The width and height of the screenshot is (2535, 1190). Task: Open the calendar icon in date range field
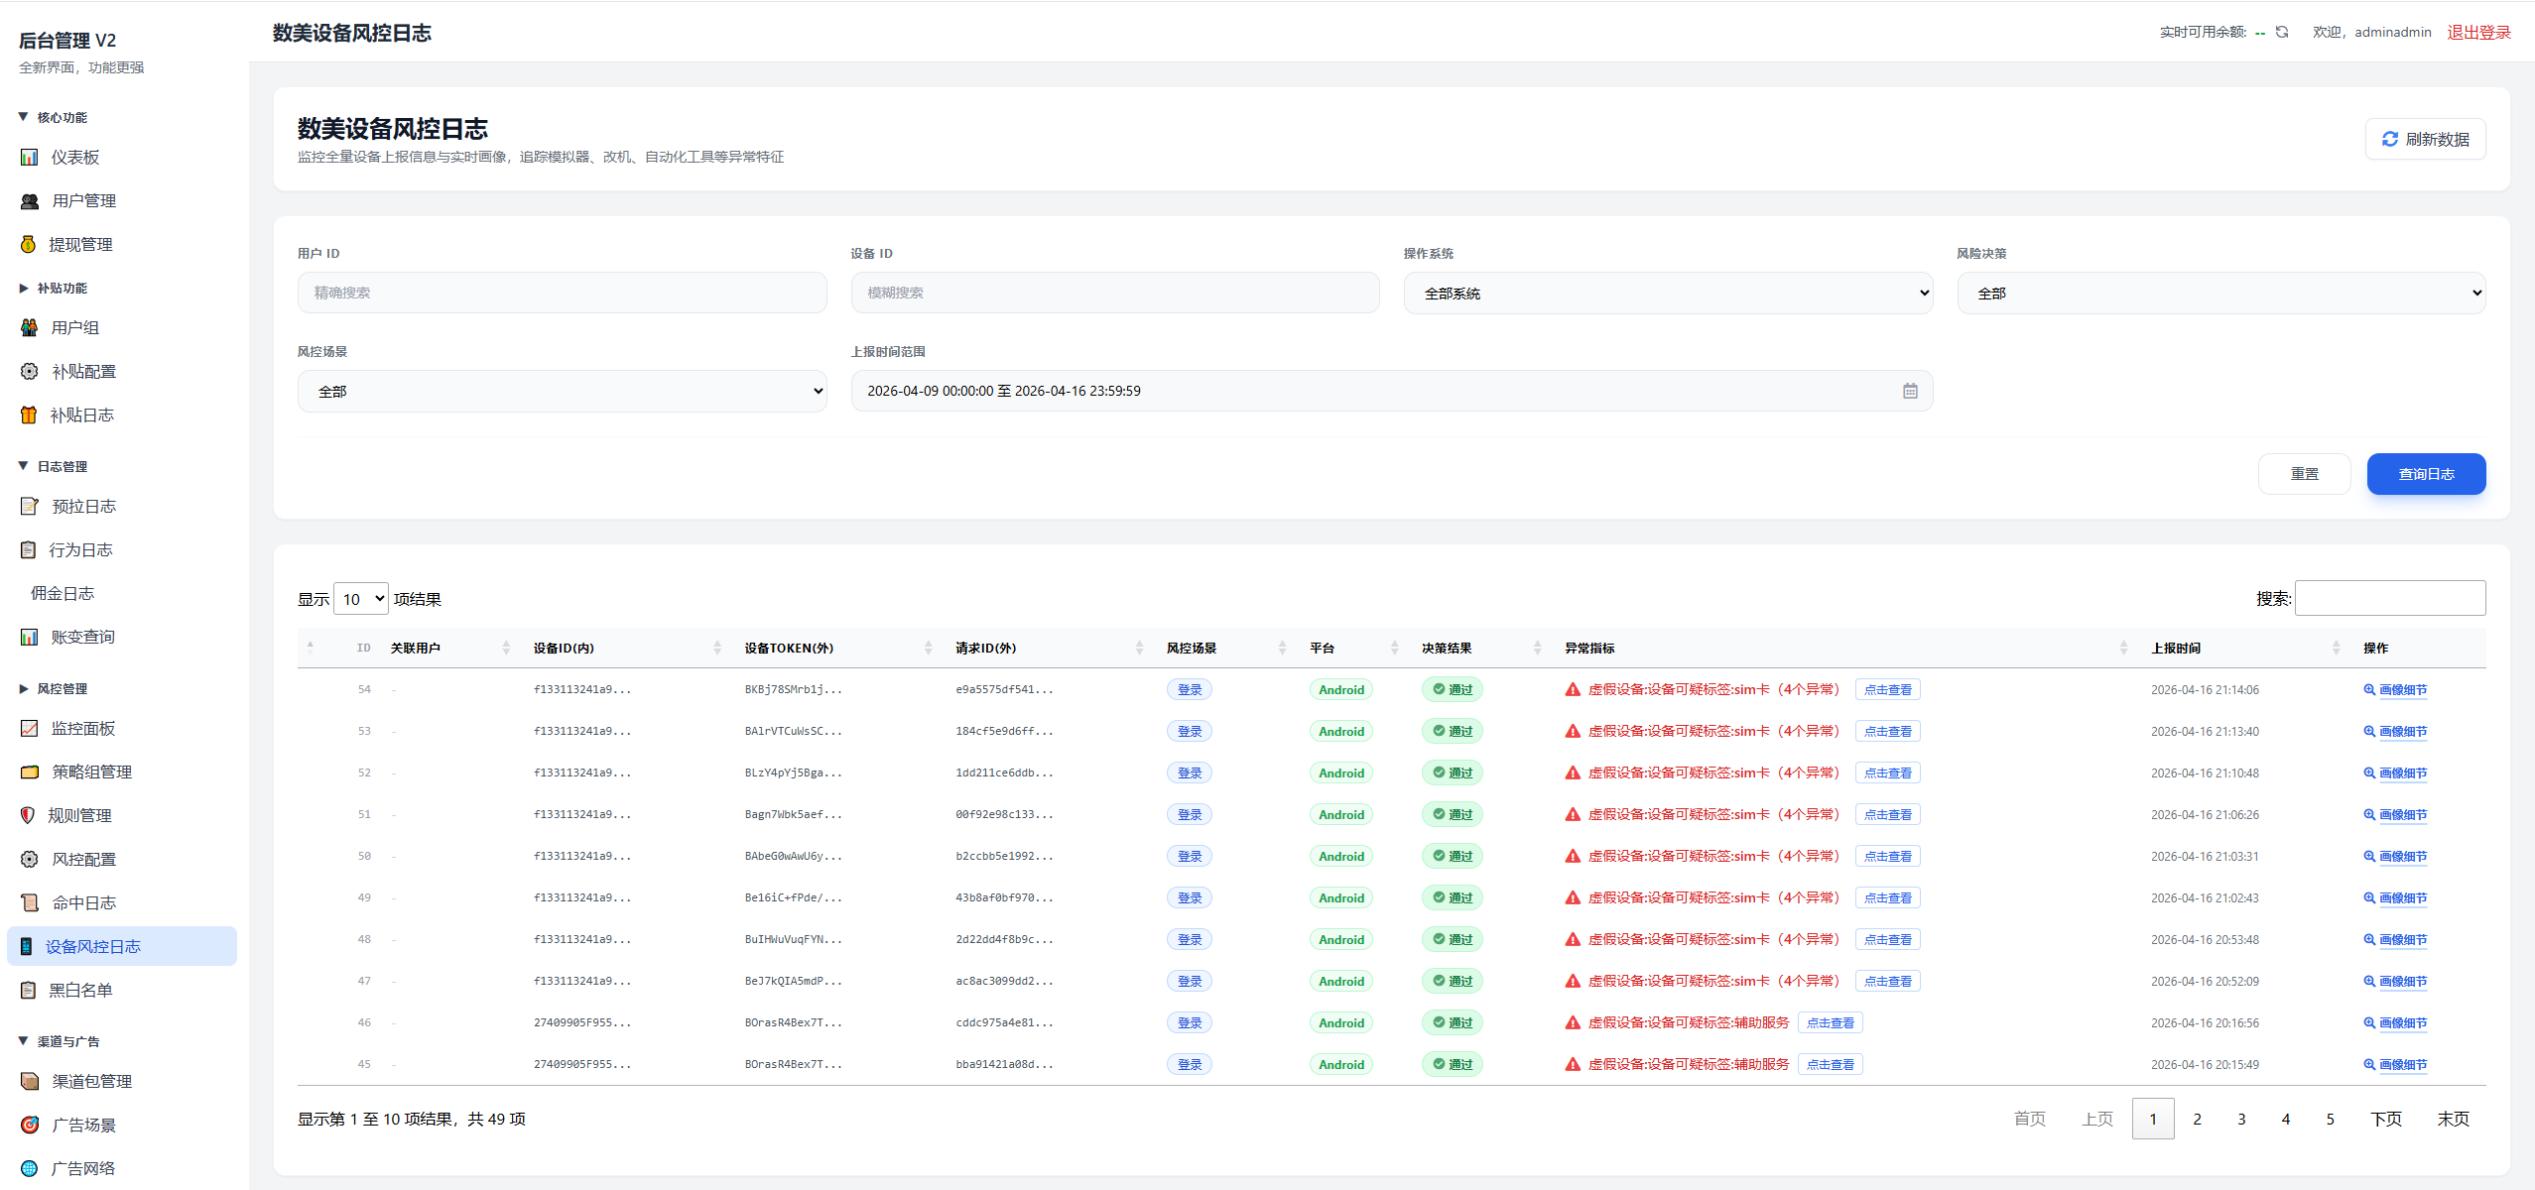[1909, 391]
